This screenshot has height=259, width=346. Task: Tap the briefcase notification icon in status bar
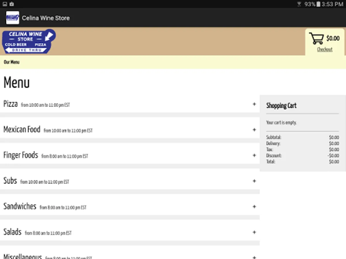tap(12, 4)
